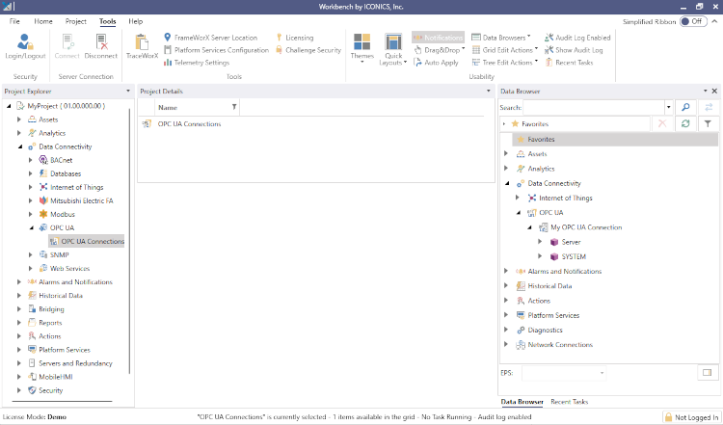
Task: Collapse OPC UA node in Project Explorer
Action: point(32,227)
